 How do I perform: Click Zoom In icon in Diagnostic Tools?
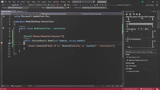(134, 14)
